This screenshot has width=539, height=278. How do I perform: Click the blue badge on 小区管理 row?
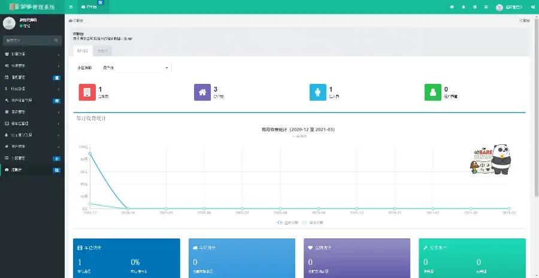57,159
